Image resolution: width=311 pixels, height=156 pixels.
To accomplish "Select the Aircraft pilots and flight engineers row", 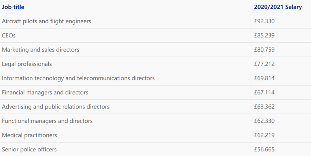I will 155,21.
